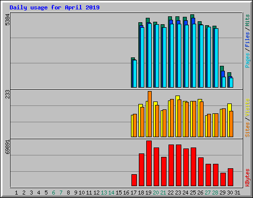Screen dimensions: 253x198
Task: Click the 233 visits axis value
Action: point(7,94)
